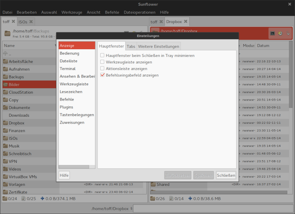
Task: Click the command entry input field
Action: point(213,209)
